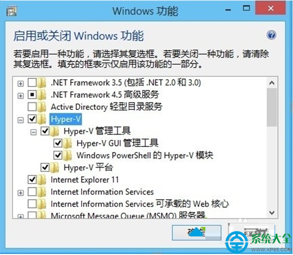Collapse the Hyper-V tree node
The image size is (293, 255).
(x=21, y=120)
